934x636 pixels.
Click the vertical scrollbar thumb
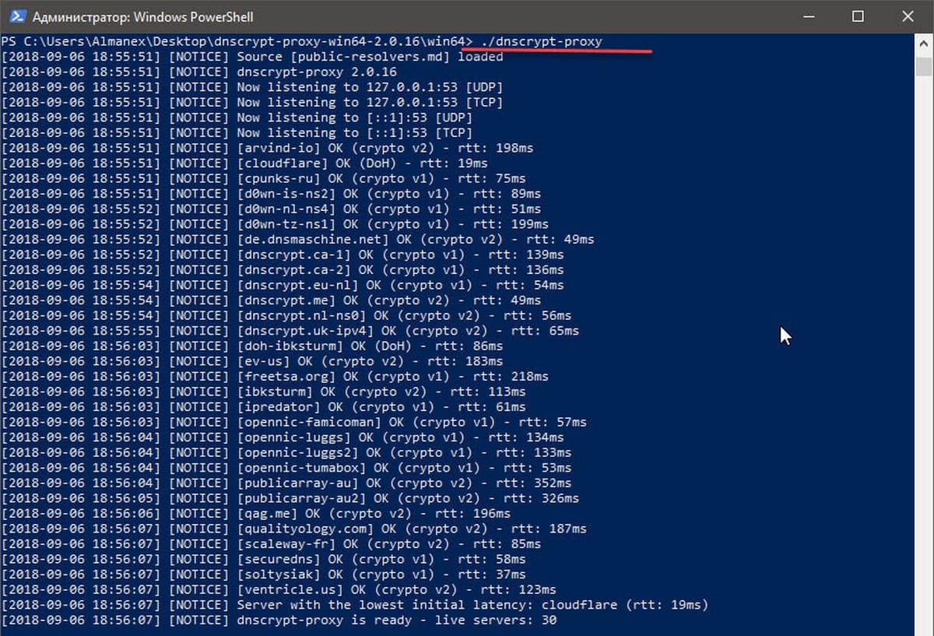click(x=923, y=65)
